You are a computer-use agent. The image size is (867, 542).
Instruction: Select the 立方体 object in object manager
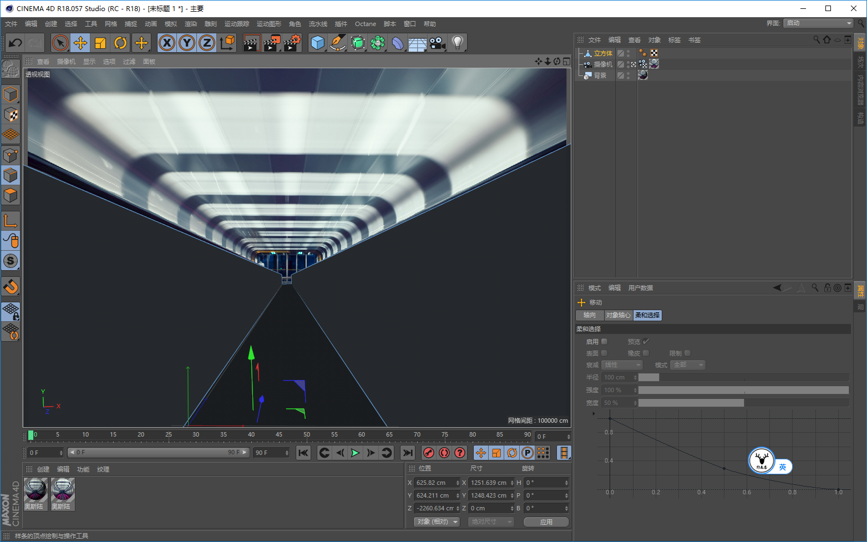pyautogui.click(x=603, y=53)
